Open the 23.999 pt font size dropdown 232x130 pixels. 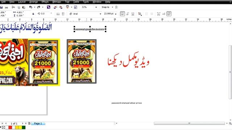coord(116,14)
